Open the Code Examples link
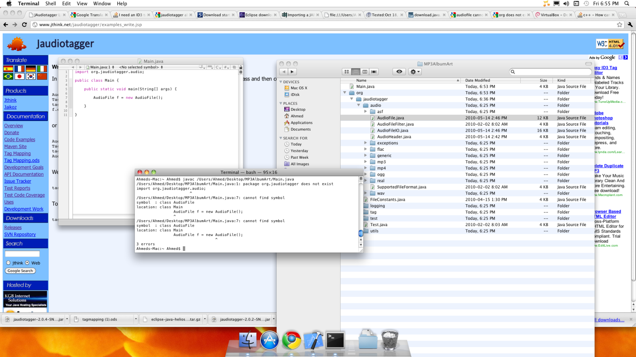636x357 pixels. (x=19, y=140)
